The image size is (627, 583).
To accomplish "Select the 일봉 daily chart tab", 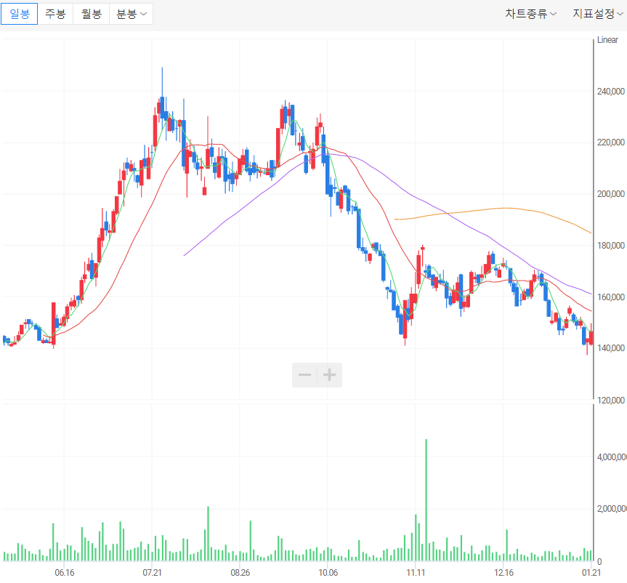I will pos(19,14).
